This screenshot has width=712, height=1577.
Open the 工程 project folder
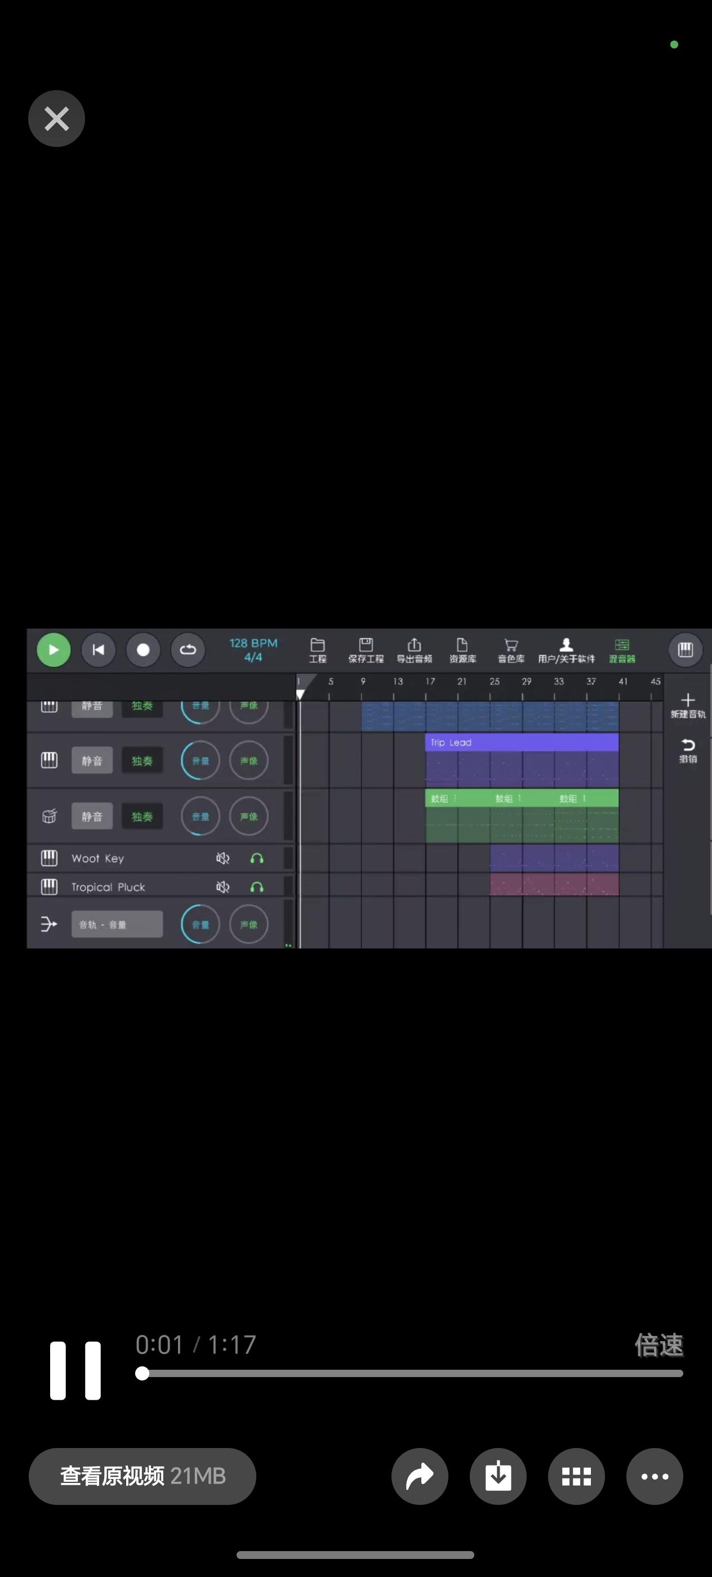point(317,650)
